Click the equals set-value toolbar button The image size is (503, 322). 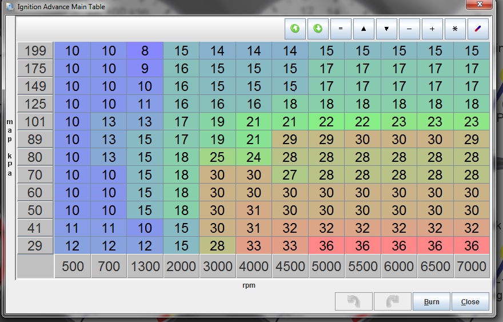[341, 29]
